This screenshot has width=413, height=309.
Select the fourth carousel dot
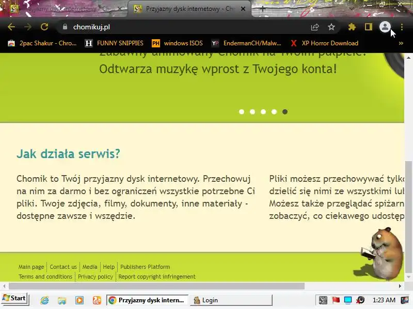[274, 112]
